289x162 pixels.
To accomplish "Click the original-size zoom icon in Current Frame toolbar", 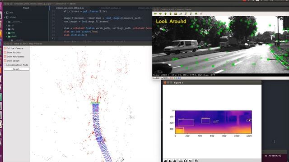I will point(176,14).
